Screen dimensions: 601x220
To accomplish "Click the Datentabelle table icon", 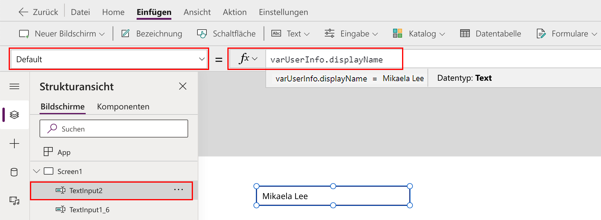I will [465, 33].
